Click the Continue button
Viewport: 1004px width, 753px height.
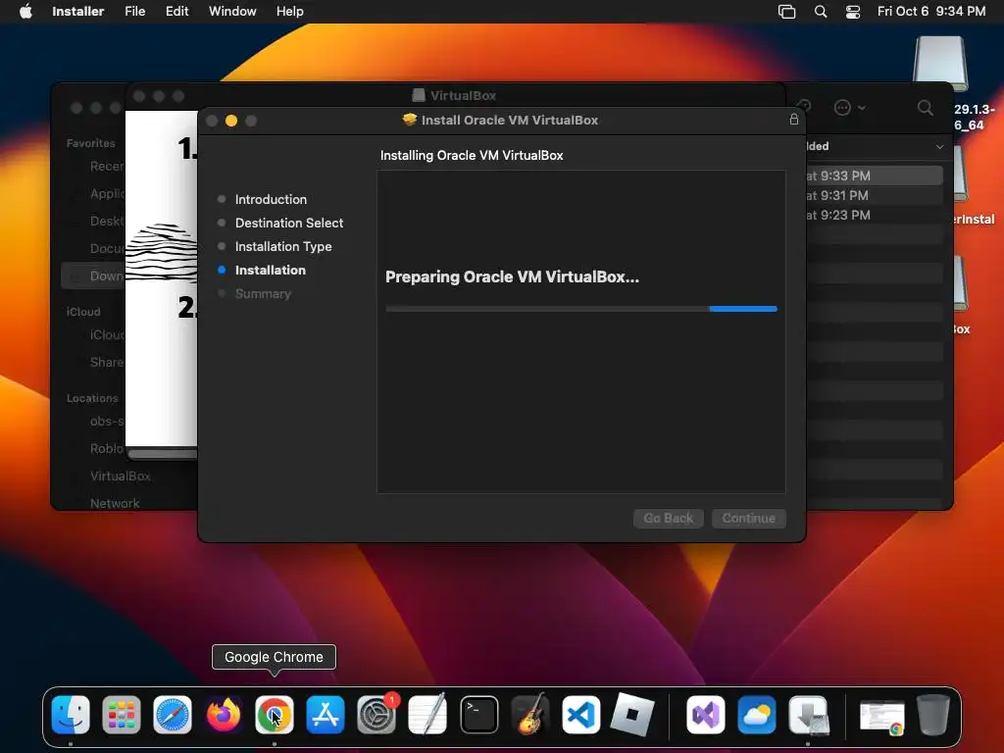(748, 518)
